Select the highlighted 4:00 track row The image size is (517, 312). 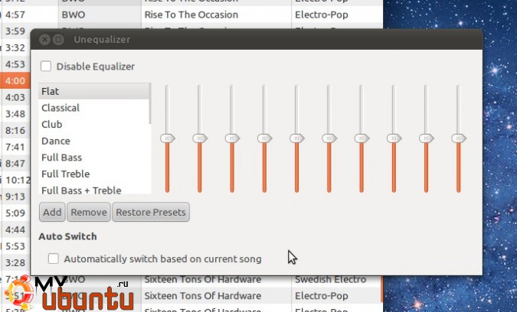click(15, 81)
